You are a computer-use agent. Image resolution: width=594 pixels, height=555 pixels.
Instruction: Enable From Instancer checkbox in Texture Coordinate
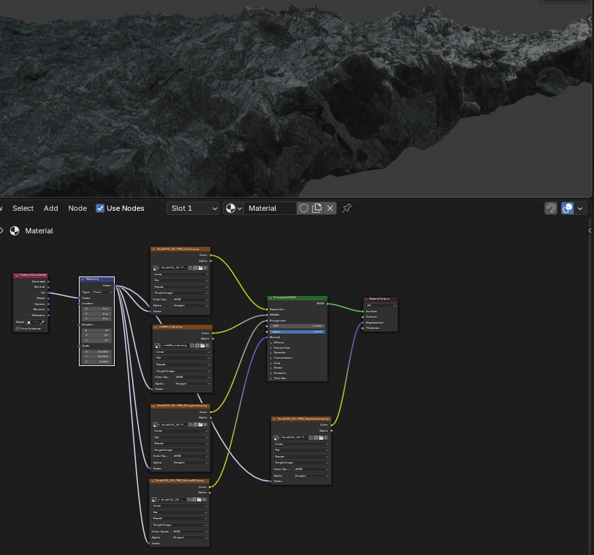click(18, 328)
